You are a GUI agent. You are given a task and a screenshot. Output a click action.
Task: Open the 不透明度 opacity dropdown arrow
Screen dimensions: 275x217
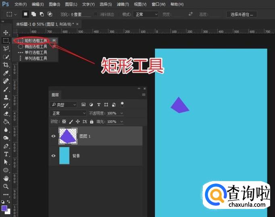[x=121, y=113]
